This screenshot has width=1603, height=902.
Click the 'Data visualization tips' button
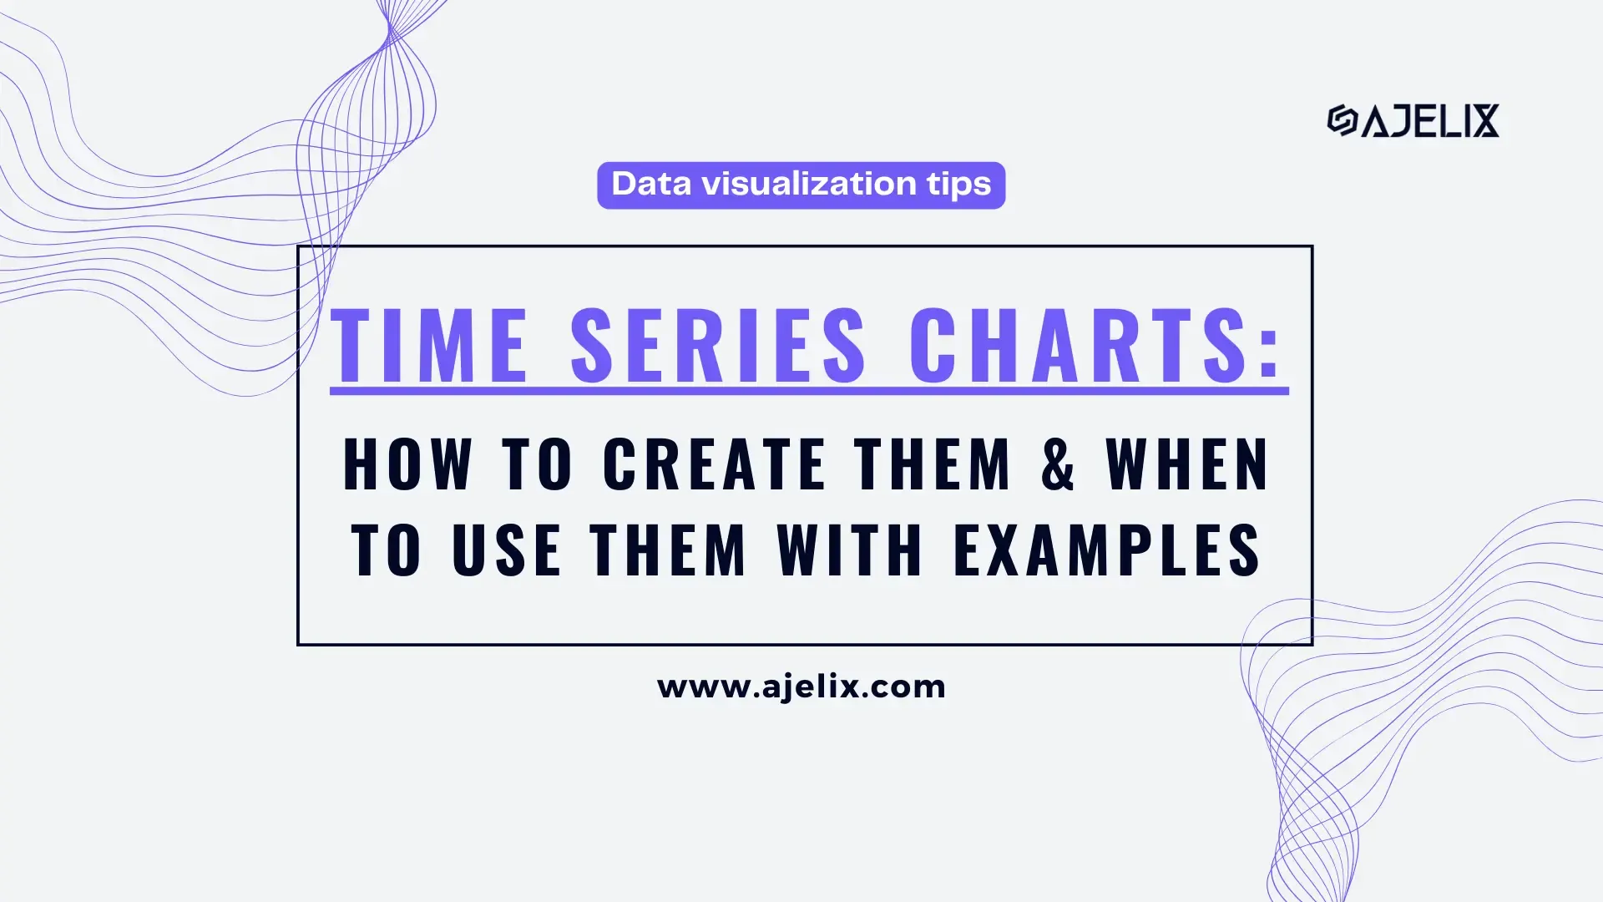click(801, 184)
